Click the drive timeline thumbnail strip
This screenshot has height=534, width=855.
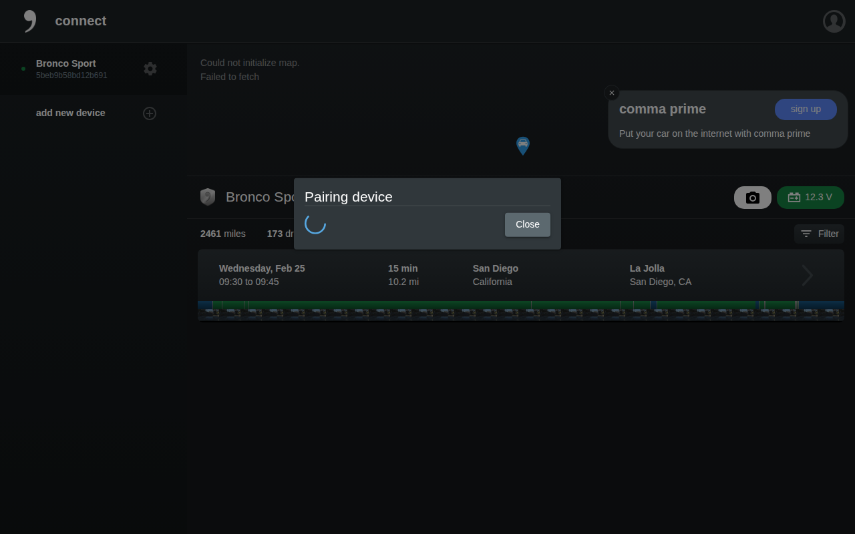coord(521,314)
